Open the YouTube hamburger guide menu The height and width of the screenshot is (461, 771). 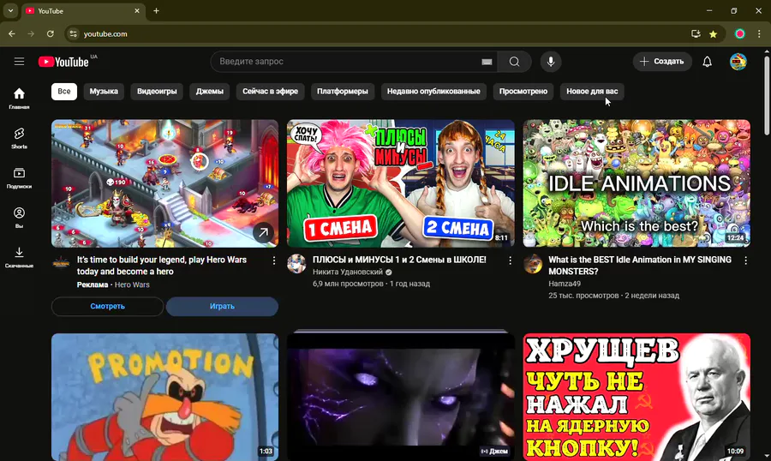[19, 62]
